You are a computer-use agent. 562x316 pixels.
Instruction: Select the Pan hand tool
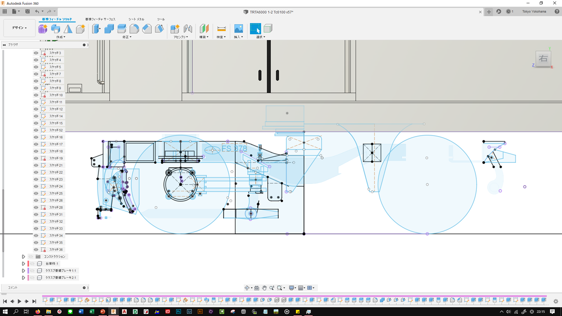click(264, 288)
